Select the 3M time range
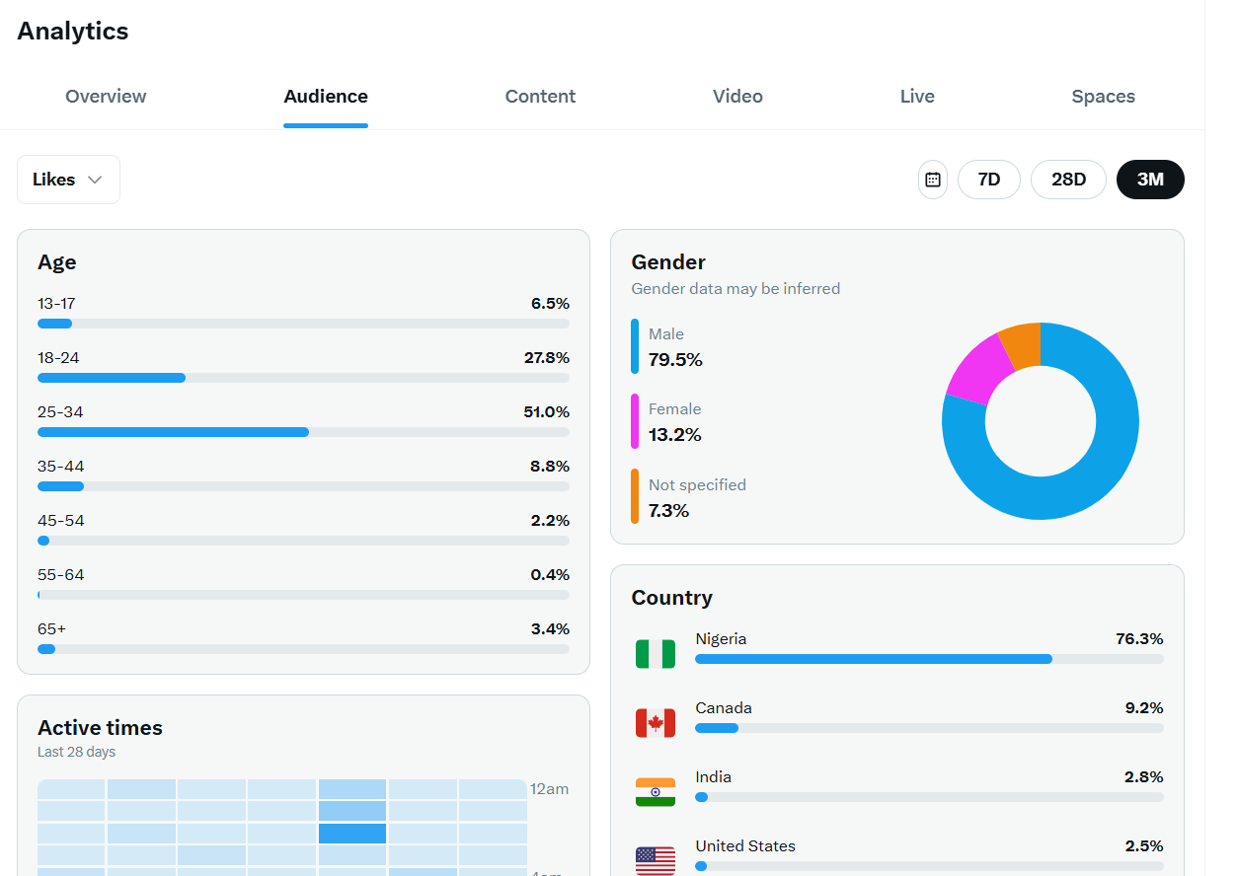1238x876 pixels. coord(1150,180)
